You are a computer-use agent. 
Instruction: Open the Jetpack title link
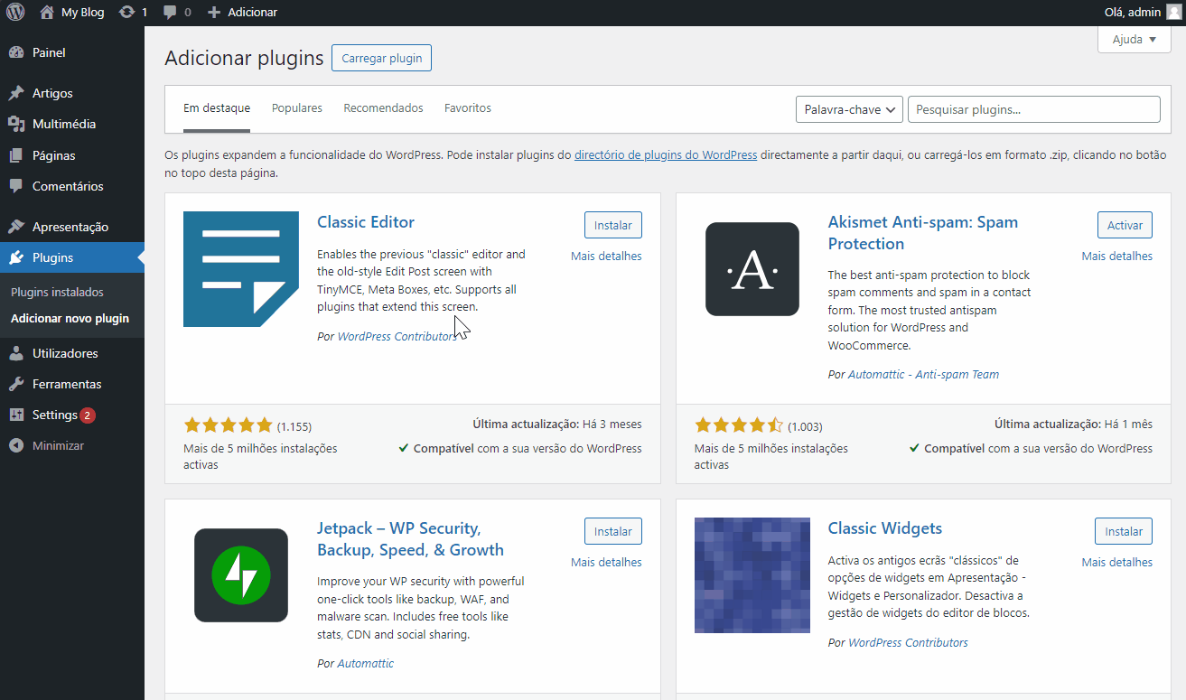click(x=410, y=539)
